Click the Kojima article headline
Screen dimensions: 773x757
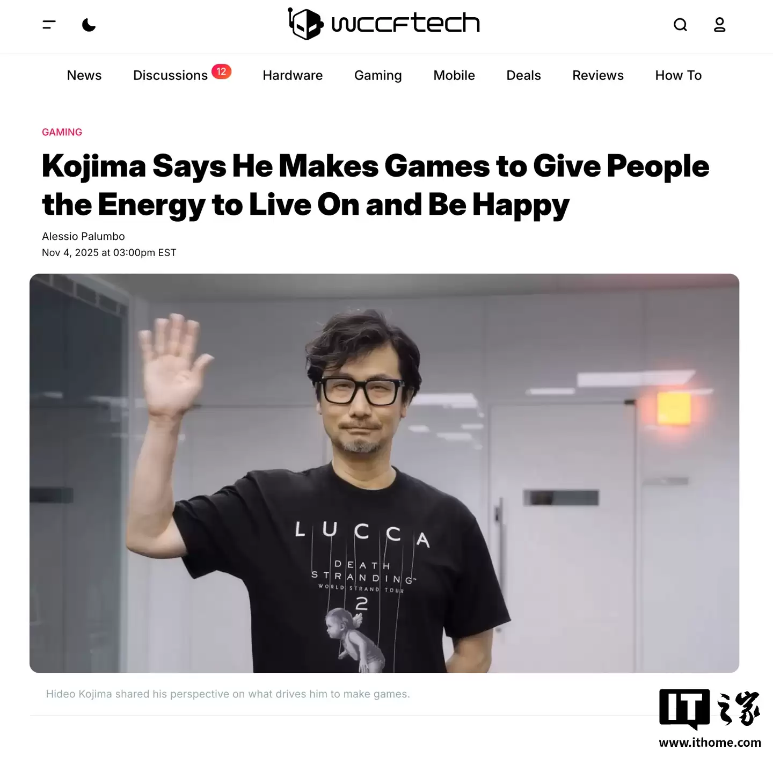tap(375, 185)
